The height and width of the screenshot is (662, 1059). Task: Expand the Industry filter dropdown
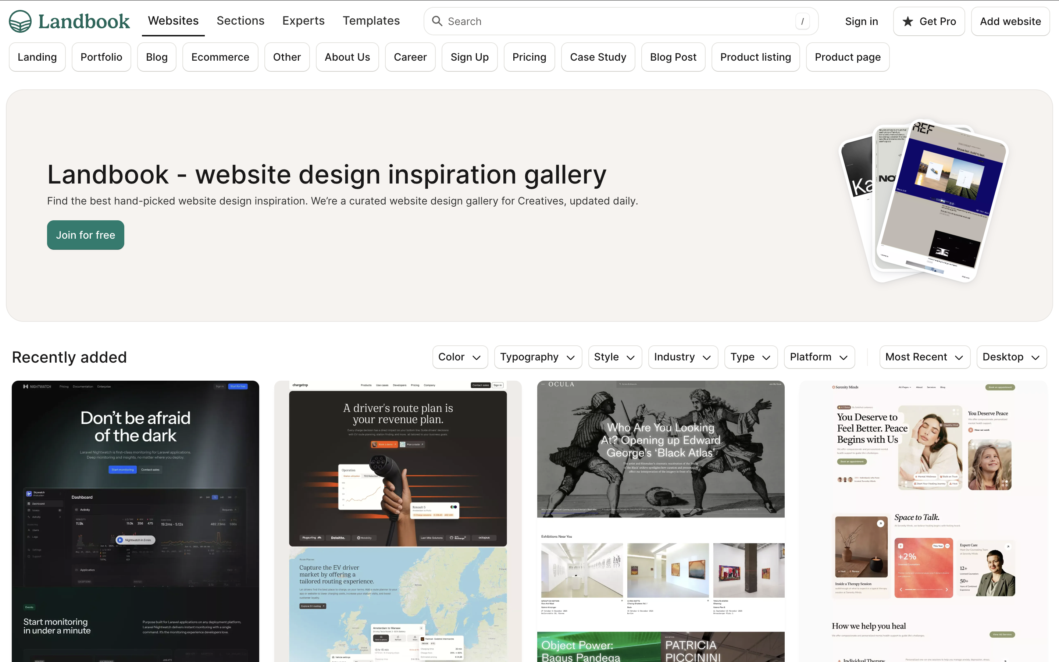click(683, 357)
